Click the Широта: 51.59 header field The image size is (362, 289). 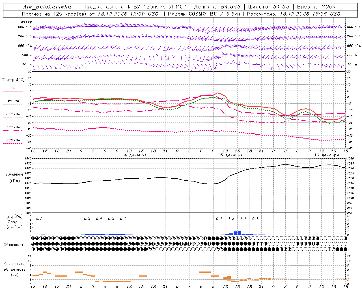(x=269, y=7)
